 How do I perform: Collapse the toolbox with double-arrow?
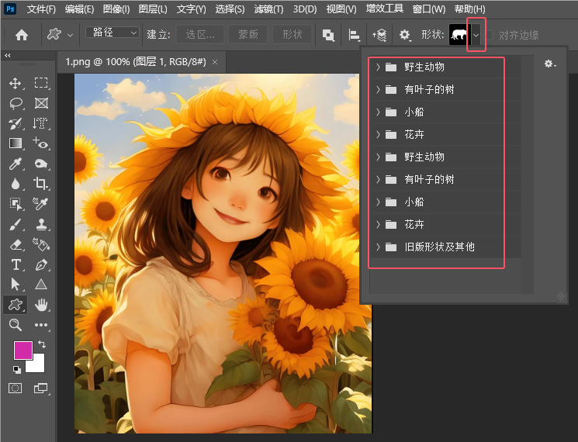pos(8,55)
